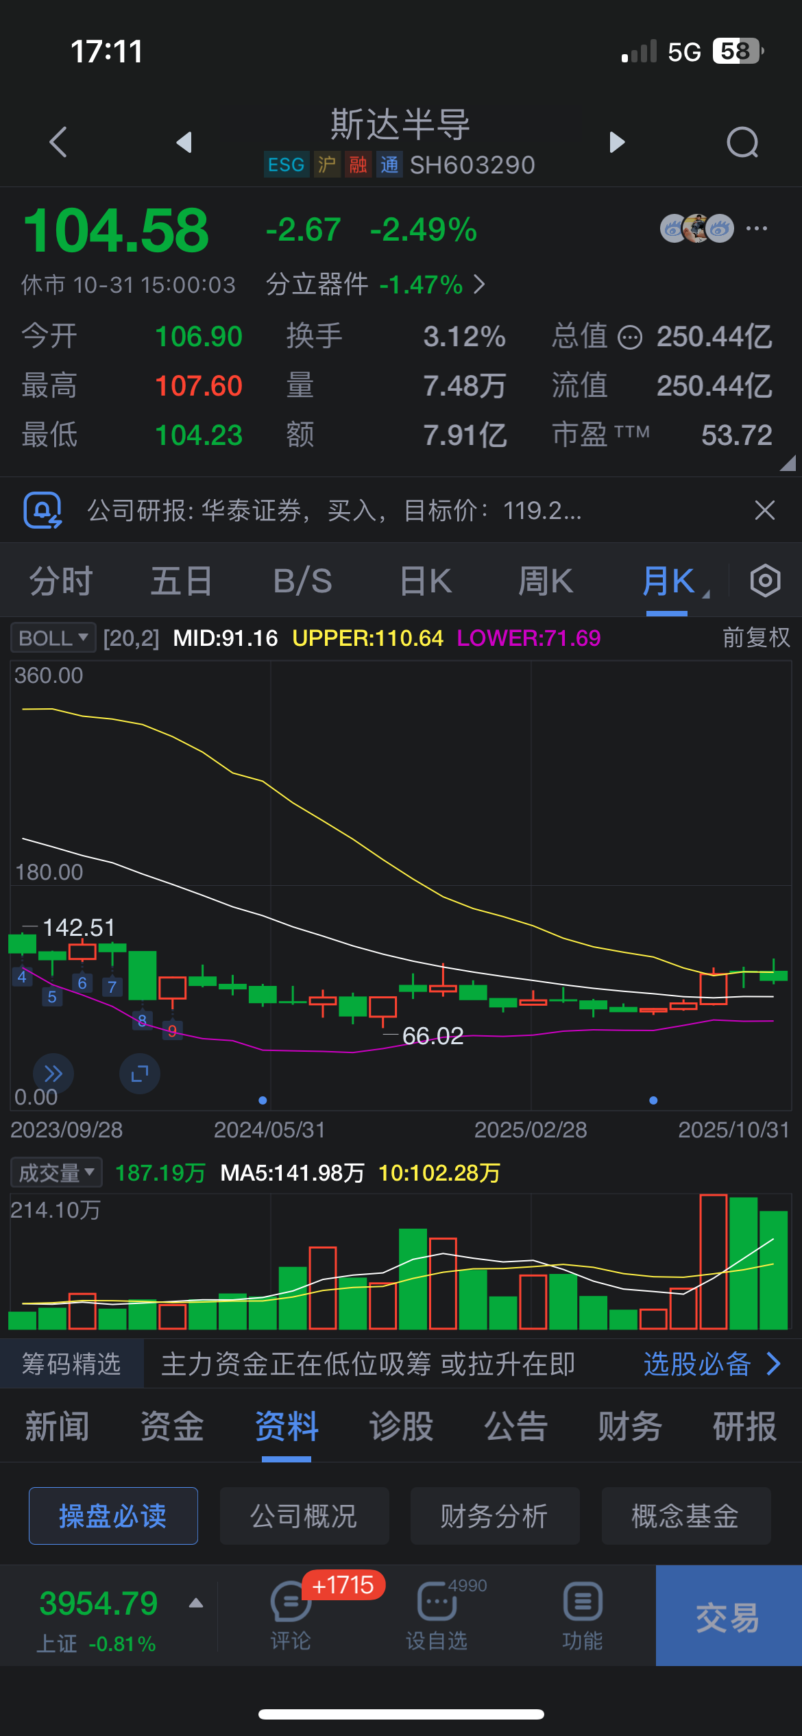Tap the 104.58 current price
Image resolution: width=802 pixels, height=1736 pixels.
[x=116, y=231]
